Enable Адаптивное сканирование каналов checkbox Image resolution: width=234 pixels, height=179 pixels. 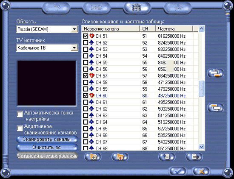[x=20, y=128]
